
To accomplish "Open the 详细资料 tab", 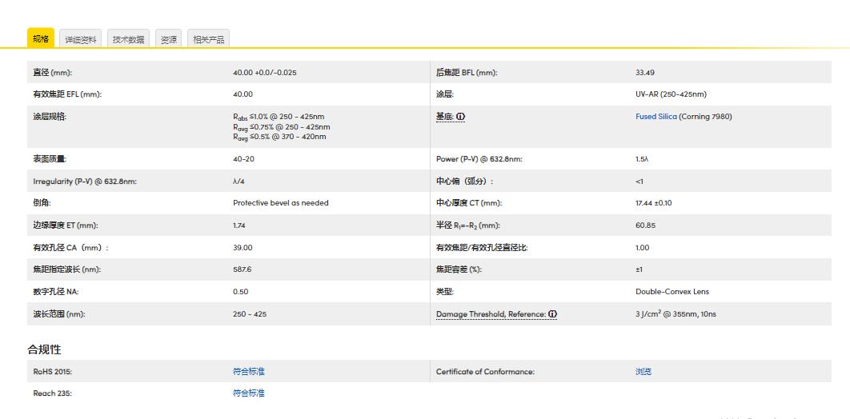I will click(x=81, y=39).
